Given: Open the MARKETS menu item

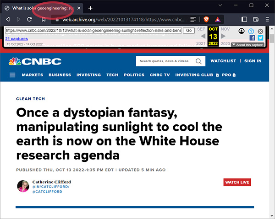Looking at the screenshot, I should [x=32, y=75].
